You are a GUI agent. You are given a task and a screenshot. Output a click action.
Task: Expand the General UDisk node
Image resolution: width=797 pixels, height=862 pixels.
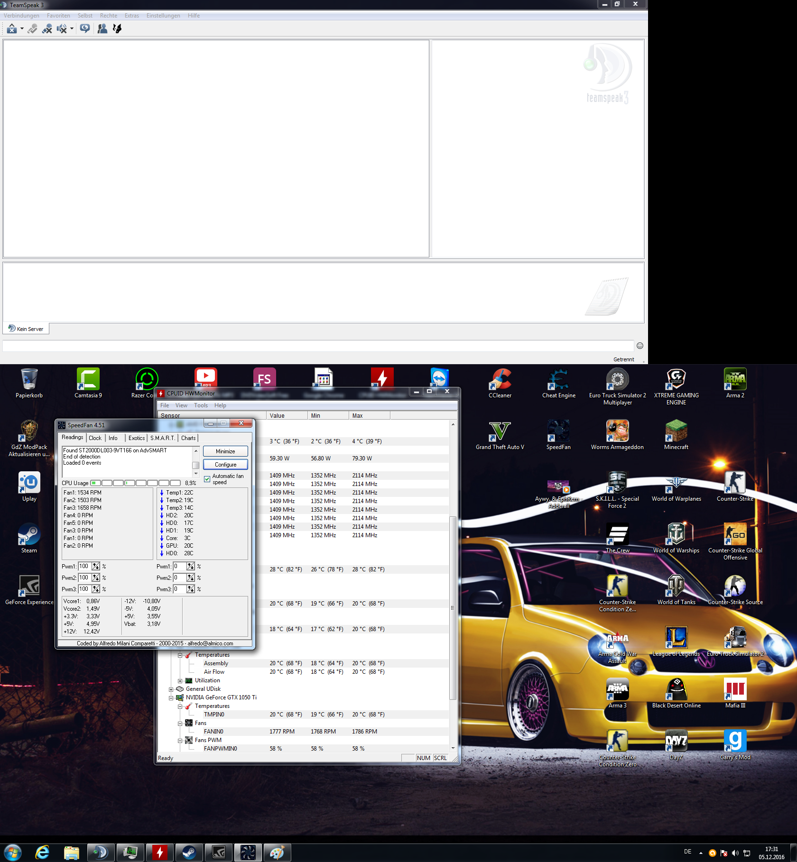point(171,689)
